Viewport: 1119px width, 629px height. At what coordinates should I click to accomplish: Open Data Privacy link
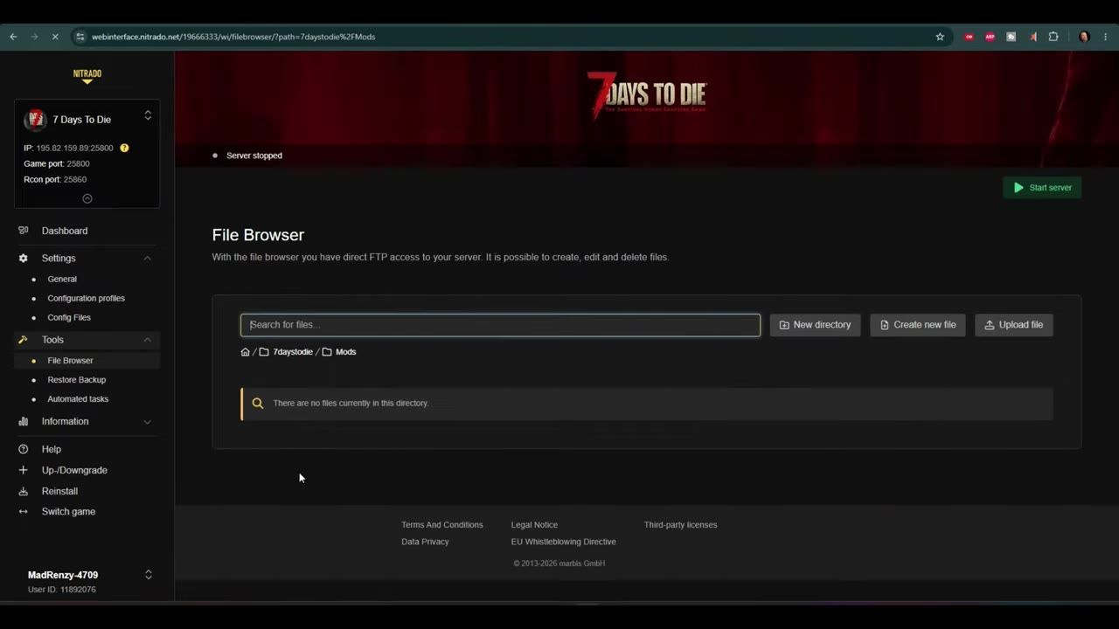[x=425, y=542]
